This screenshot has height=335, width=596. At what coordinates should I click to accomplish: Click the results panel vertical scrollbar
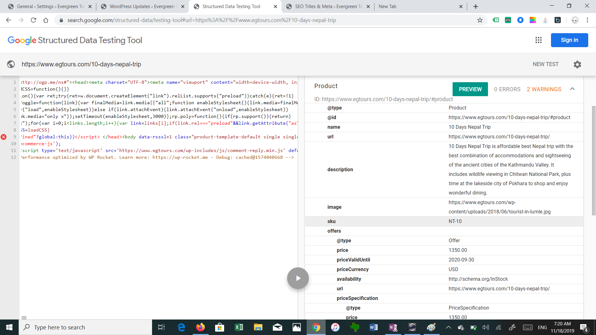point(594,161)
